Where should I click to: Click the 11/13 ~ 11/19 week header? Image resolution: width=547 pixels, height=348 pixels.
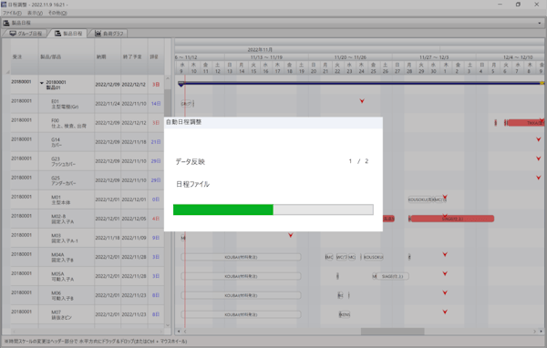click(x=266, y=57)
